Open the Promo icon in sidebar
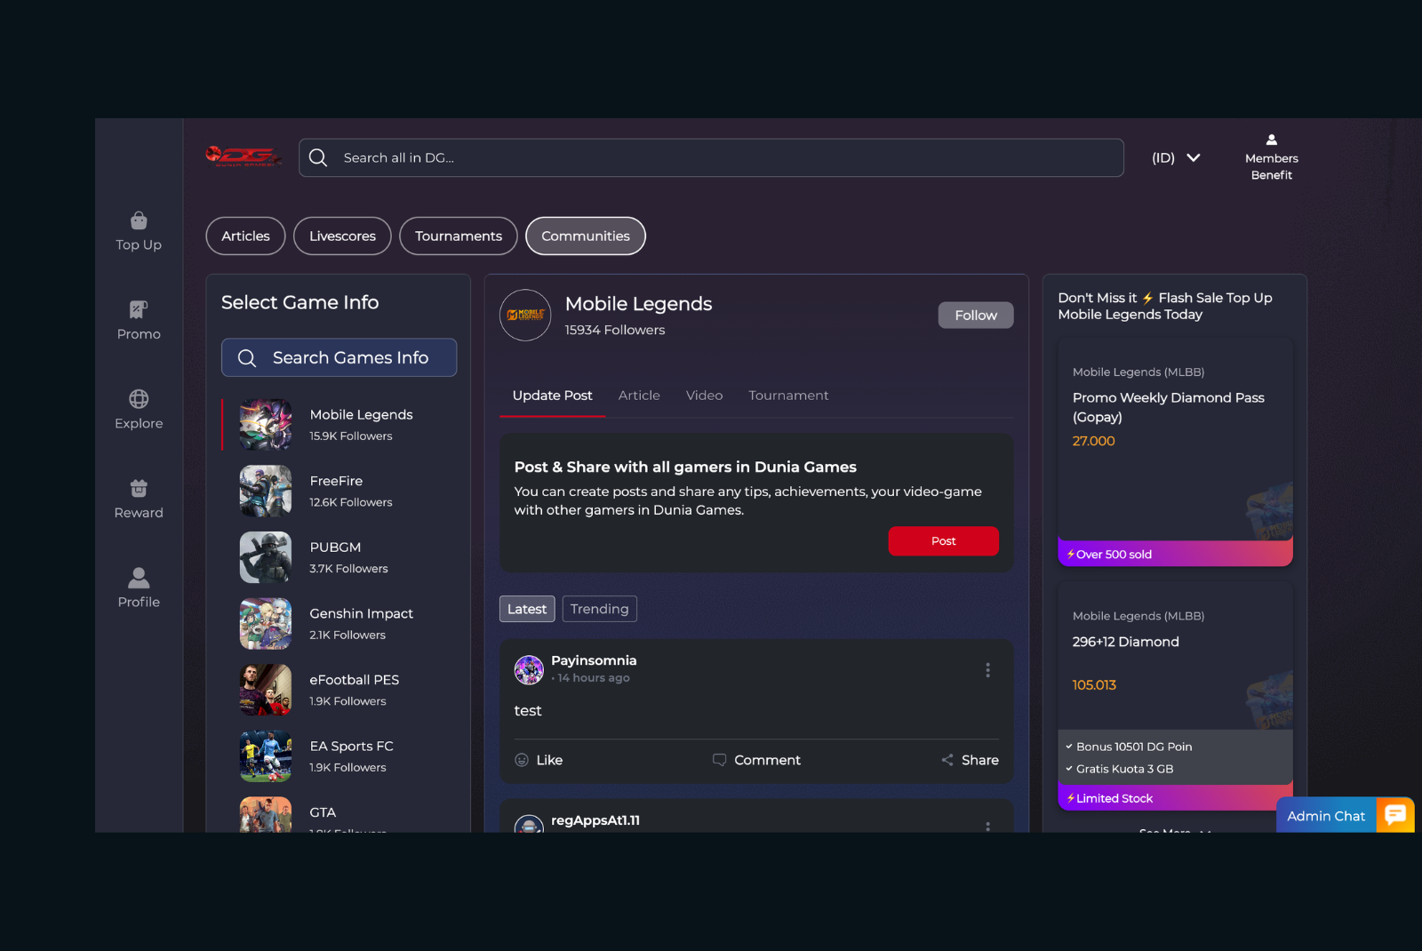The height and width of the screenshot is (951, 1422). coord(139,309)
